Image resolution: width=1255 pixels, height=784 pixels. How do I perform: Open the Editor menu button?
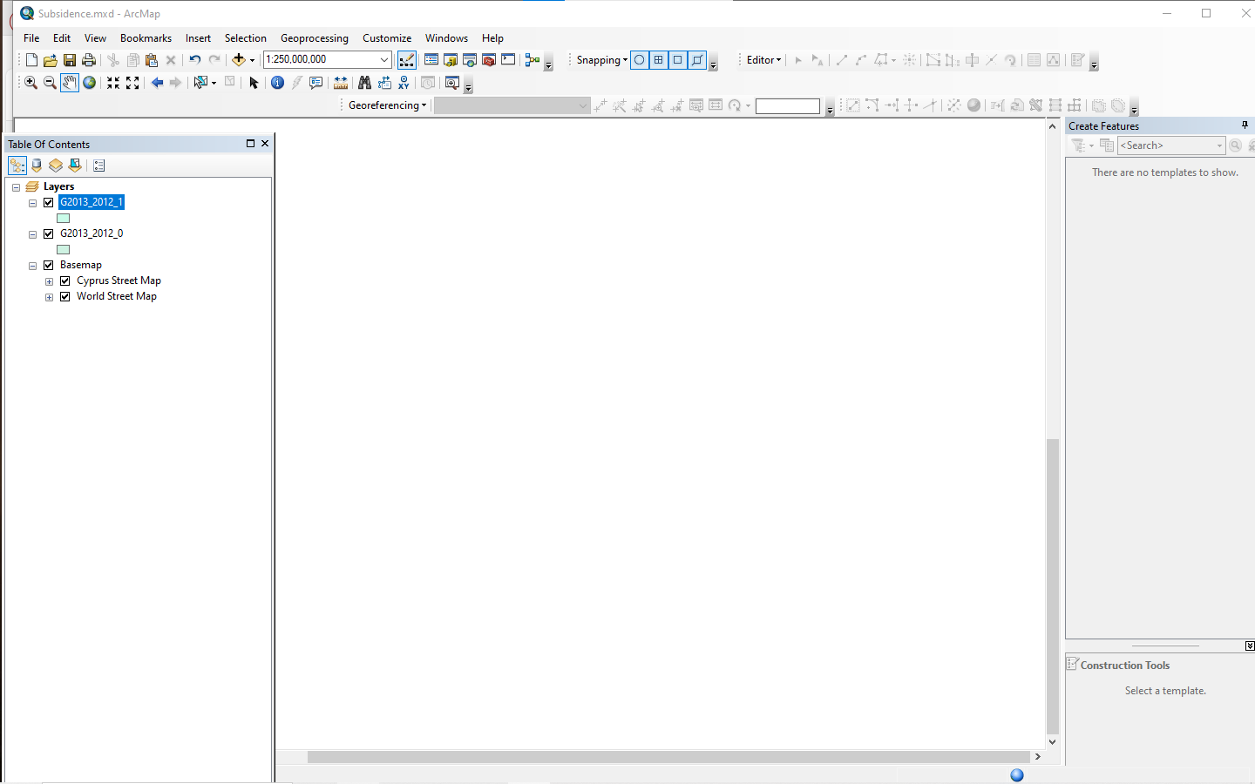[763, 60]
